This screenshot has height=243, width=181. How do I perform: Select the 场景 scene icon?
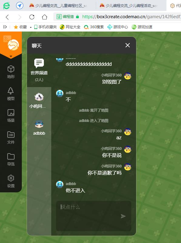click(x=11, y=116)
